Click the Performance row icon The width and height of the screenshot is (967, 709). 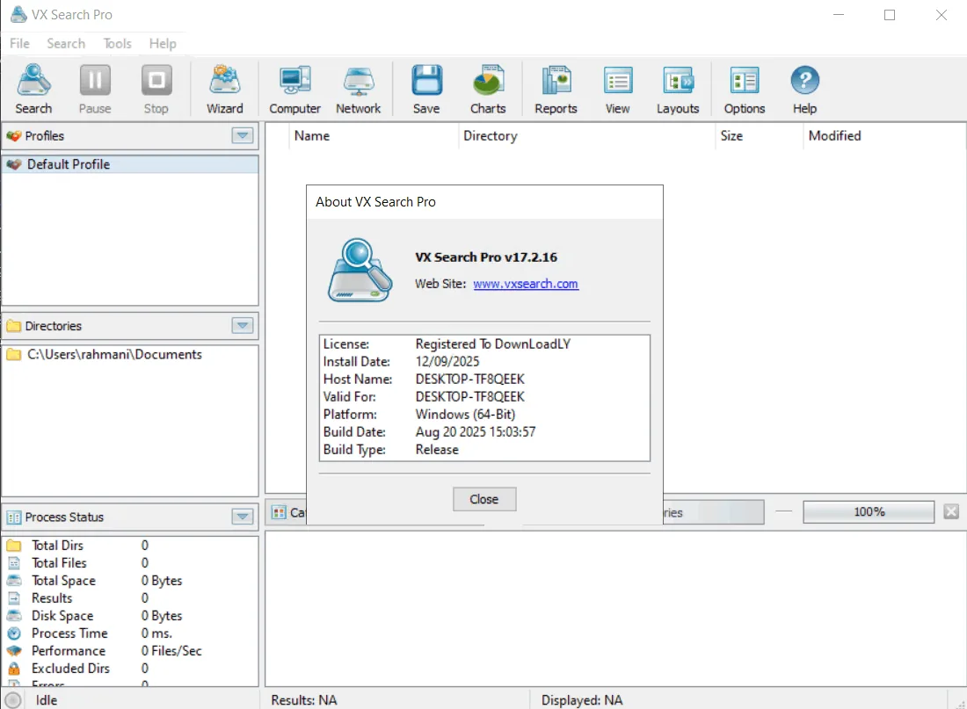[x=13, y=650]
